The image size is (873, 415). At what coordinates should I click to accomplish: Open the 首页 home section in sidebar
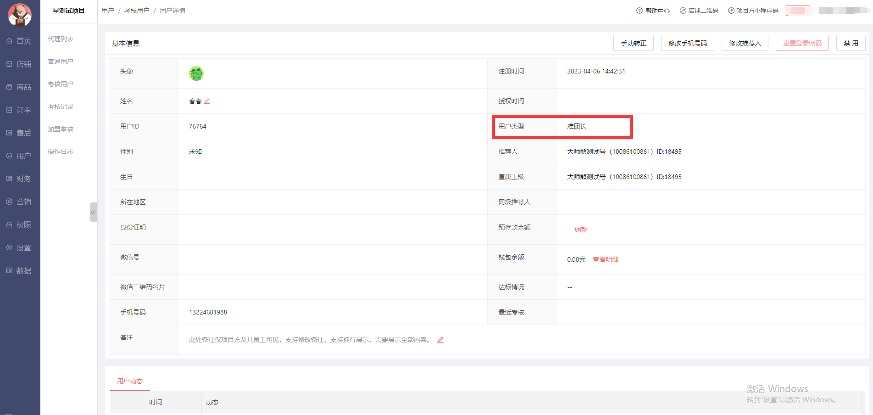pos(20,41)
